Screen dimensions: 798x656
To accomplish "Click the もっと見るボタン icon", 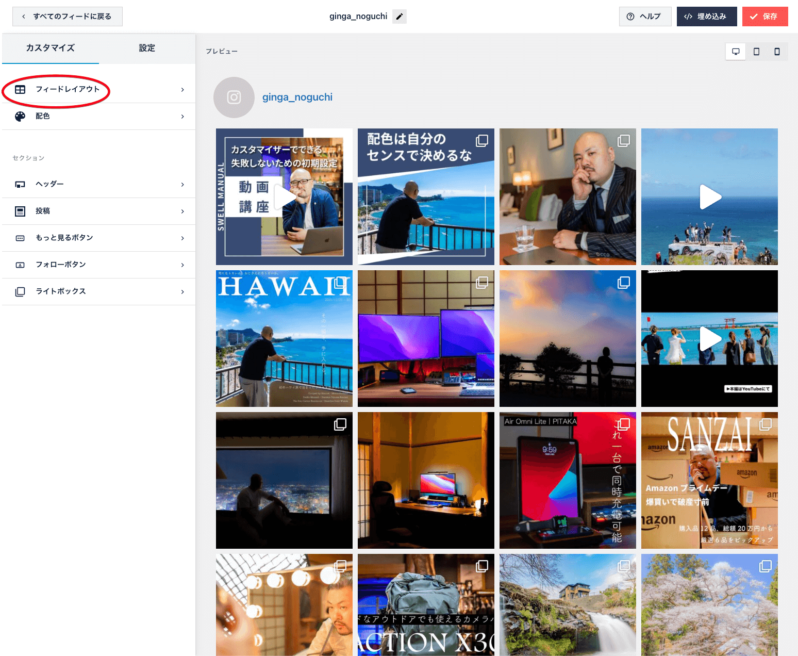I will (x=20, y=238).
